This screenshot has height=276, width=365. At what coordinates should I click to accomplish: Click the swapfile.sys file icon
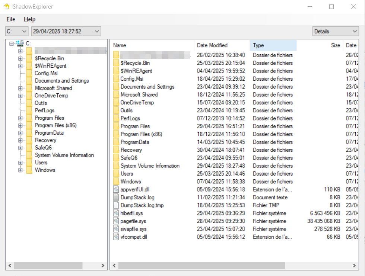pyautogui.click(x=116, y=229)
